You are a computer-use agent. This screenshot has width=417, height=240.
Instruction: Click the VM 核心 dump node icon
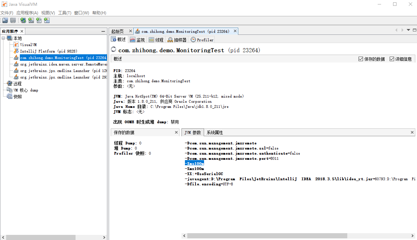[x=10, y=90]
